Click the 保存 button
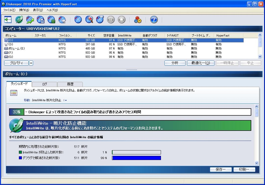Image resolution: width=265 pixels, height=185 pixels. pyautogui.click(x=220, y=169)
